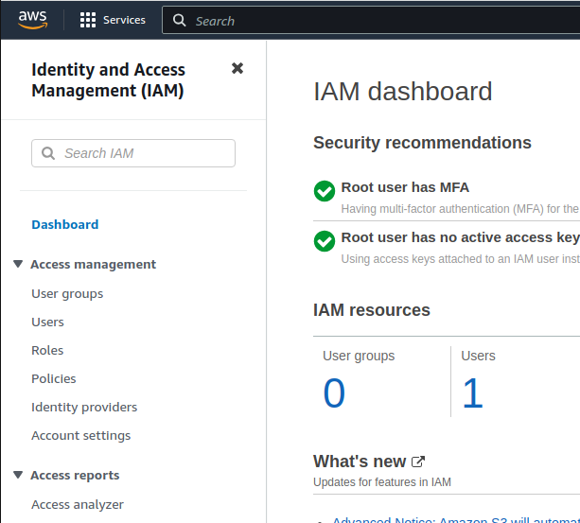Focus the Search IAM input field
The image size is (580, 523).
pos(133,153)
